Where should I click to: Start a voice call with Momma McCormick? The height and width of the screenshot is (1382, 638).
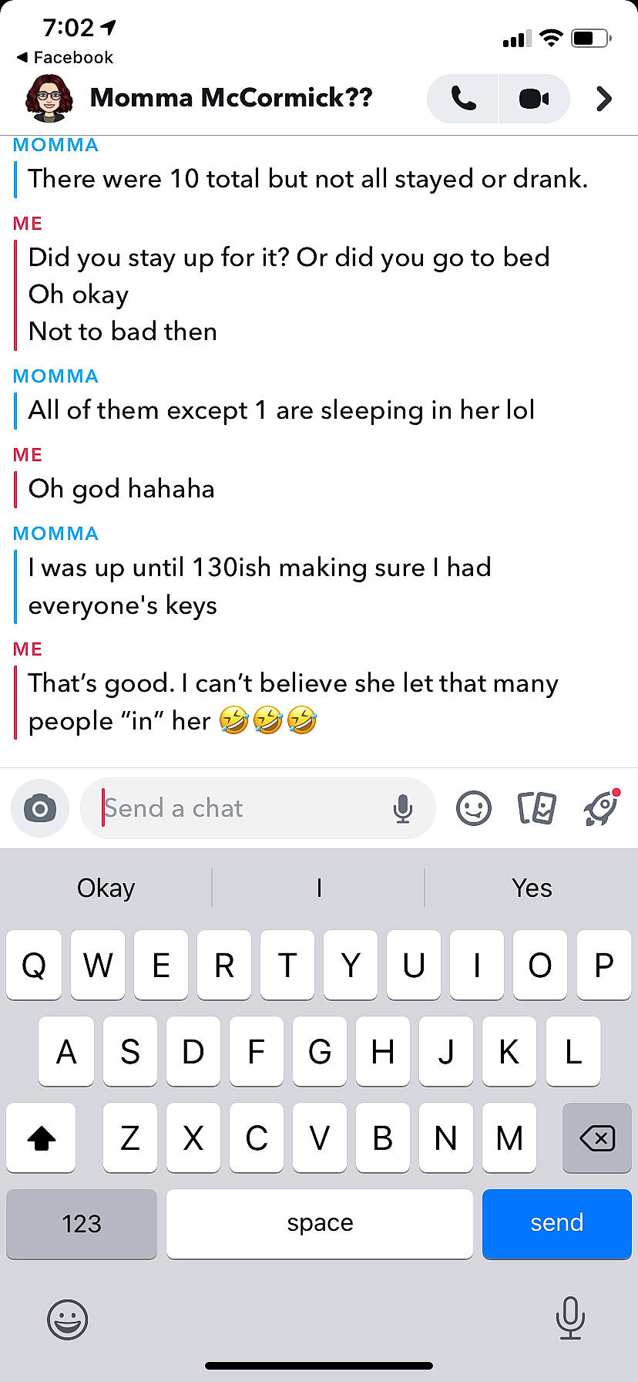coord(462,99)
